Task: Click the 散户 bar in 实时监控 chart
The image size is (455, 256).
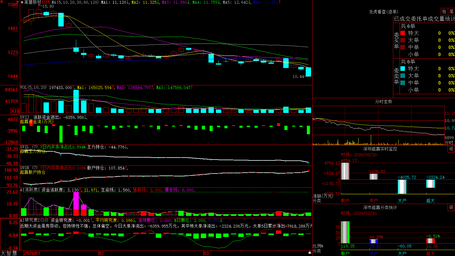Action: pos(345,171)
